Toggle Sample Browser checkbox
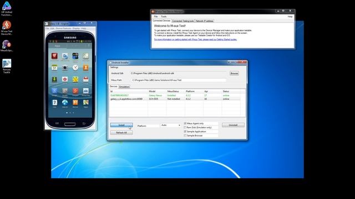This screenshot has width=355, height=199. [x=185, y=135]
